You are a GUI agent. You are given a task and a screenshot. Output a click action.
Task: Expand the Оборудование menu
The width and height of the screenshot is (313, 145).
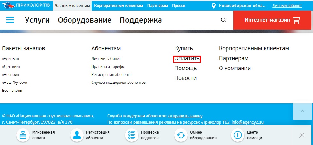coord(85,20)
